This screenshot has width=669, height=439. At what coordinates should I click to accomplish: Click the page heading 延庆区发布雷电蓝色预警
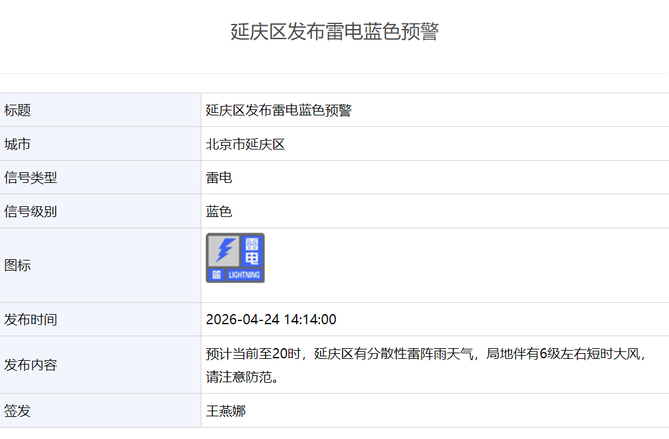(334, 32)
